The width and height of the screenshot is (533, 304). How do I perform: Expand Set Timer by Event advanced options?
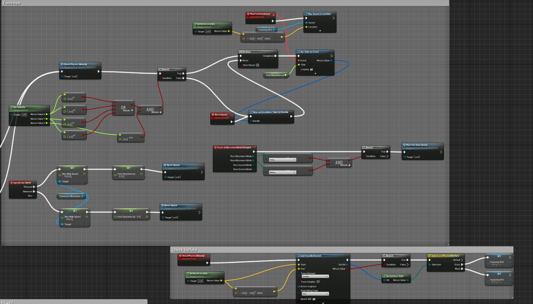[x=315, y=74]
